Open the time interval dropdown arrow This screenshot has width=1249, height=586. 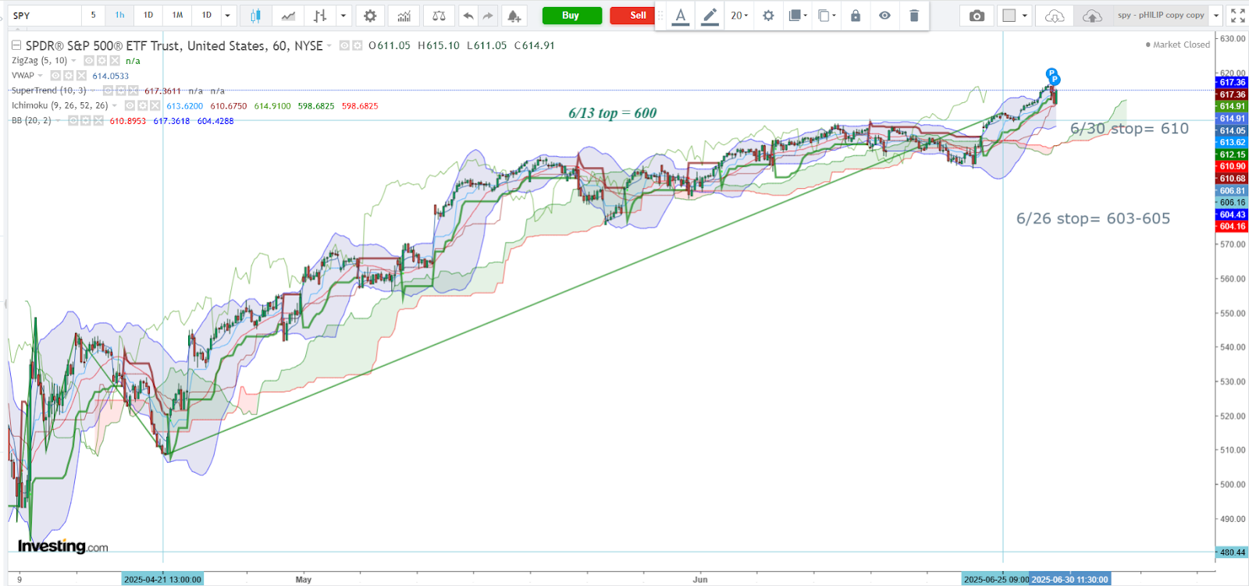click(x=227, y=16)
